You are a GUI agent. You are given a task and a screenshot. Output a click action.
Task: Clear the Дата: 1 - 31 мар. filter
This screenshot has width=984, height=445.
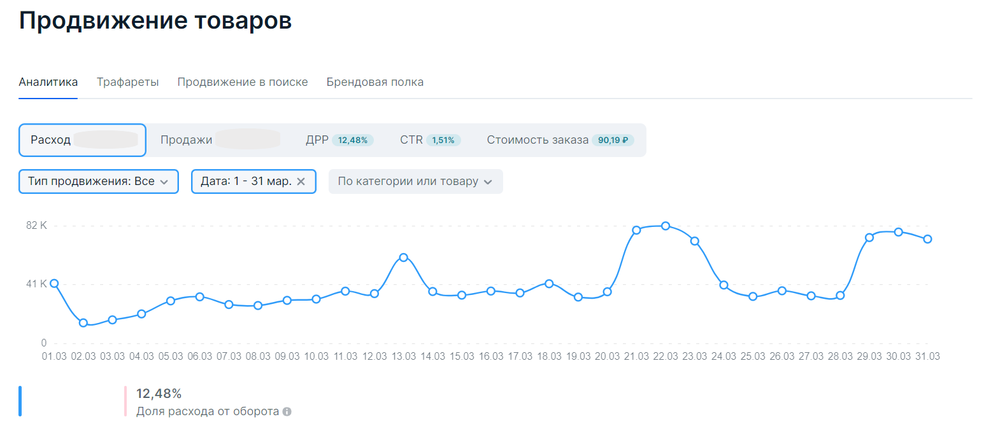tap(301, 182)
